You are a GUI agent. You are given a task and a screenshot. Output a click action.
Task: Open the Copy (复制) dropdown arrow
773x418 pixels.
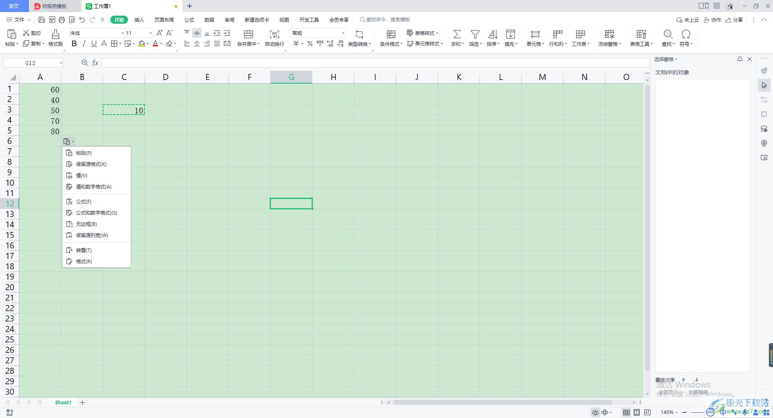[43, 44]
